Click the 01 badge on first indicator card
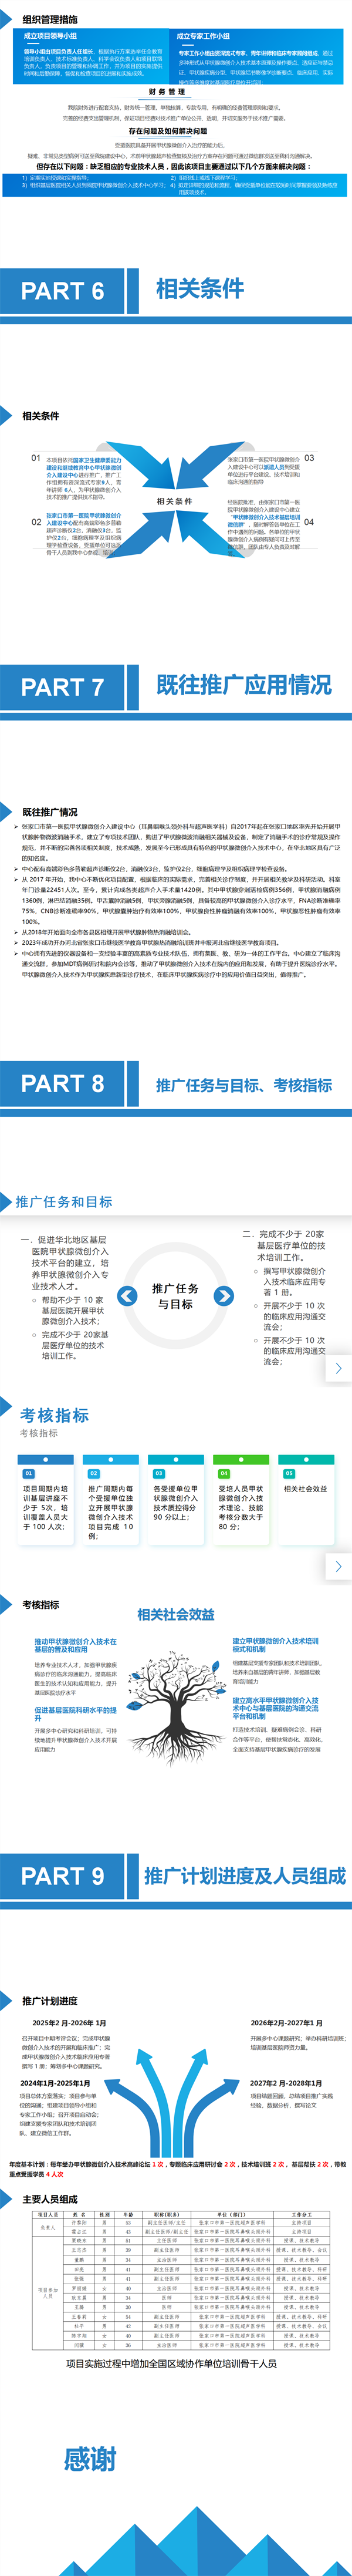 pos(28,1473)
